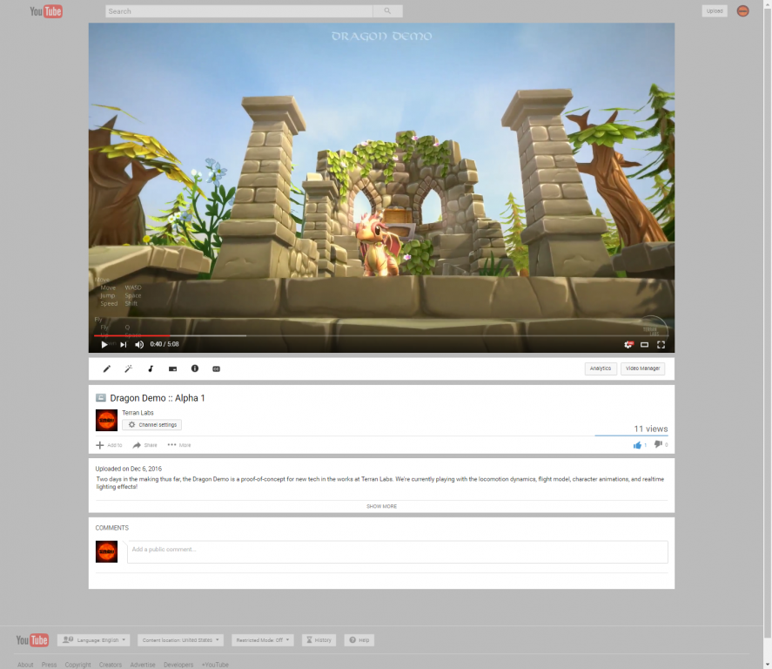Click the YouTube logo in the header
Screen dimensions: 772x669
(x=46, y=11)
